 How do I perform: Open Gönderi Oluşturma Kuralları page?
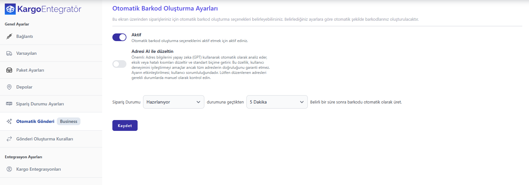(45, 139)
